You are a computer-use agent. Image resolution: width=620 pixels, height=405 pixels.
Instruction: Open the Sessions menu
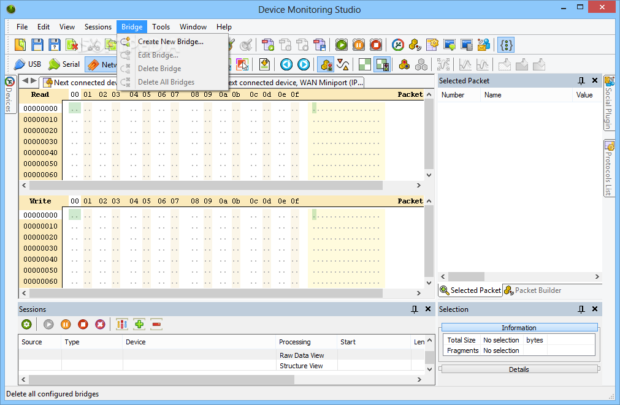pos(98,27)
